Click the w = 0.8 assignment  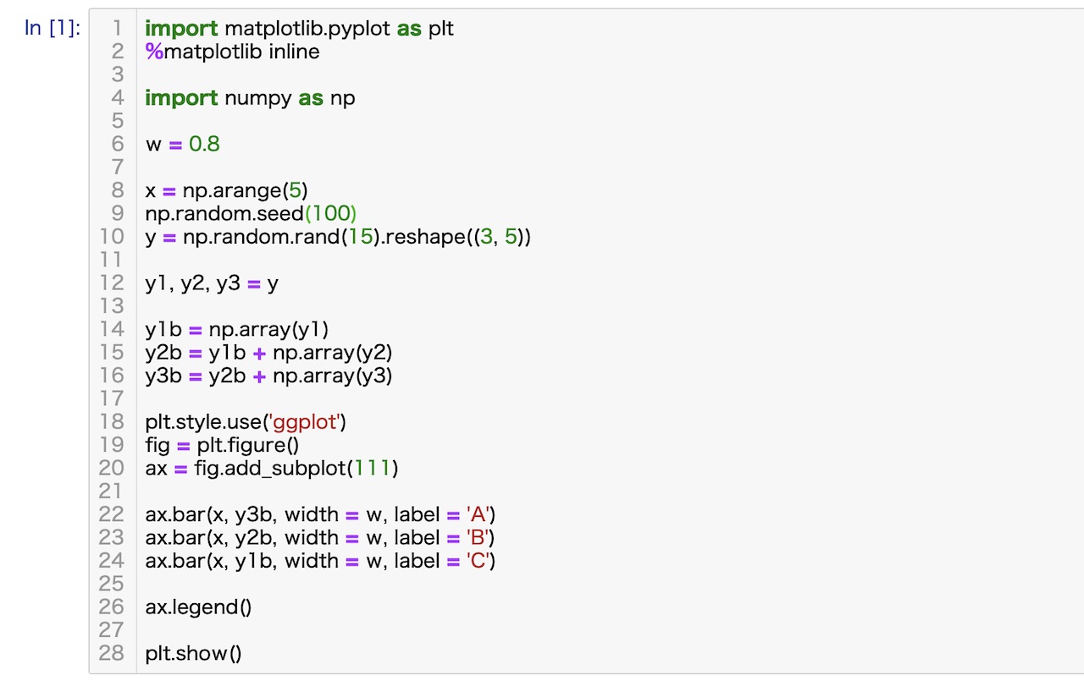click(182, 144)
